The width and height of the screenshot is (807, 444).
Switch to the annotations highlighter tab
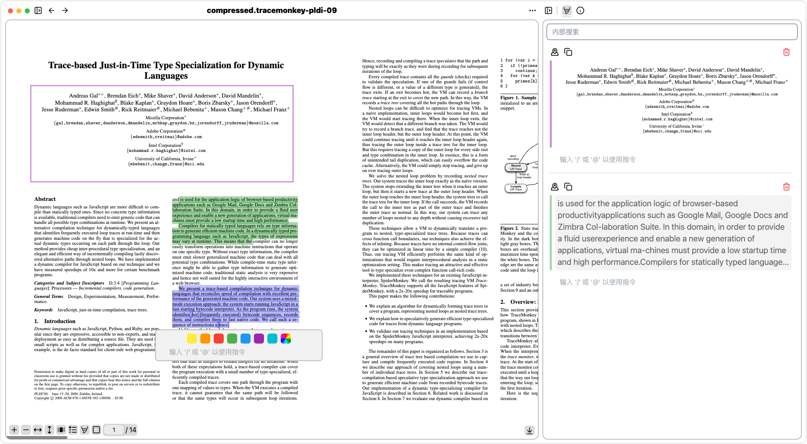pyautogui.click(x=566, y=10)
